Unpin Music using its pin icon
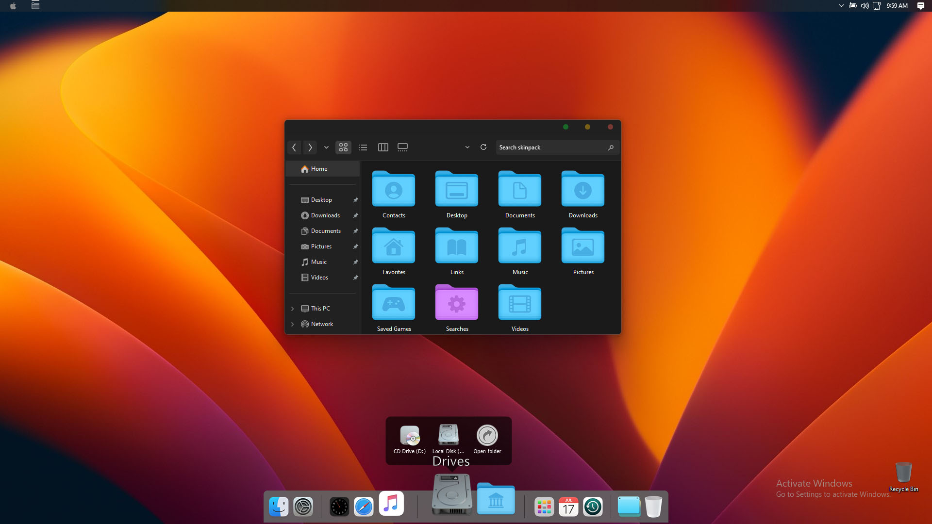 point(355,262)
